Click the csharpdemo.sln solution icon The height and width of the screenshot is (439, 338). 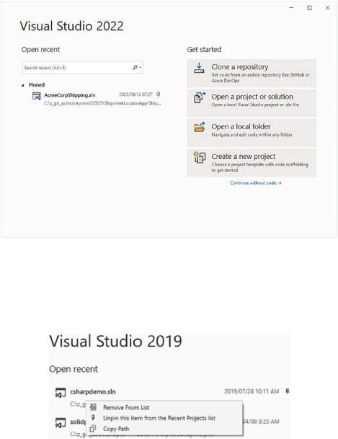tap(61, 392)
